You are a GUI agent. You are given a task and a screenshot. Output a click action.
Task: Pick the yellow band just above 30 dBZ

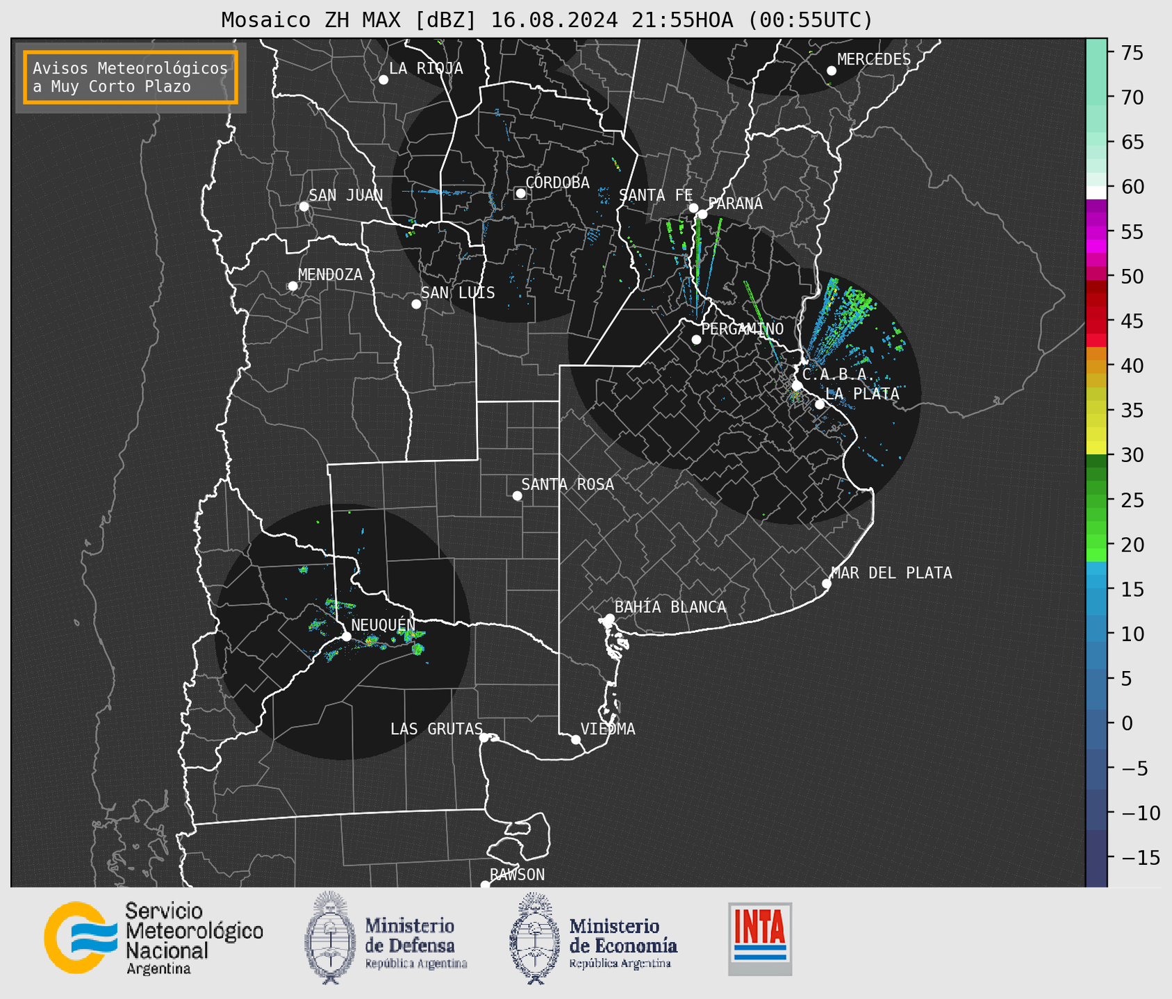[x=1096, y=448]
